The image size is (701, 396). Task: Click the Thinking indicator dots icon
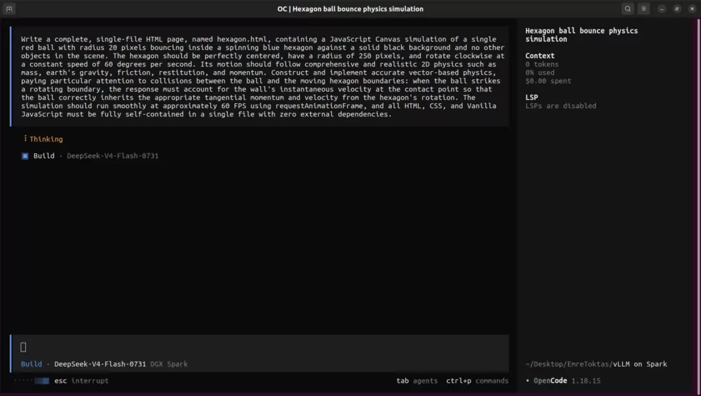click(25, 139)
